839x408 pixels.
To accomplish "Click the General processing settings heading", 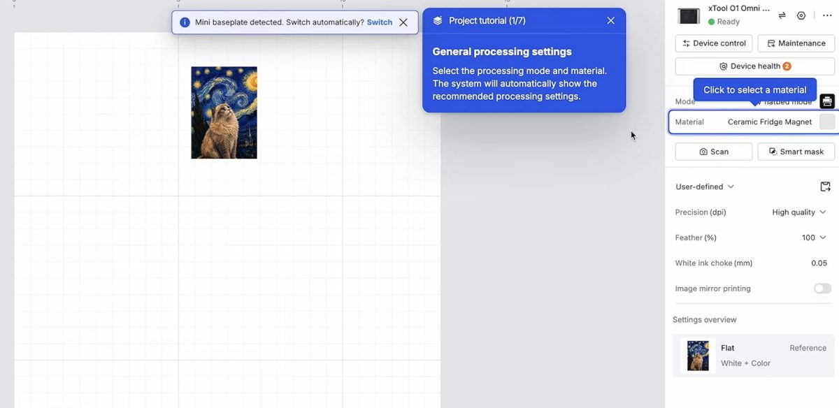I will [502, 52].
